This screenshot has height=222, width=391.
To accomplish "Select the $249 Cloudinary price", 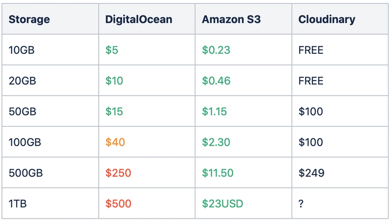I will (x=311, y=173).
